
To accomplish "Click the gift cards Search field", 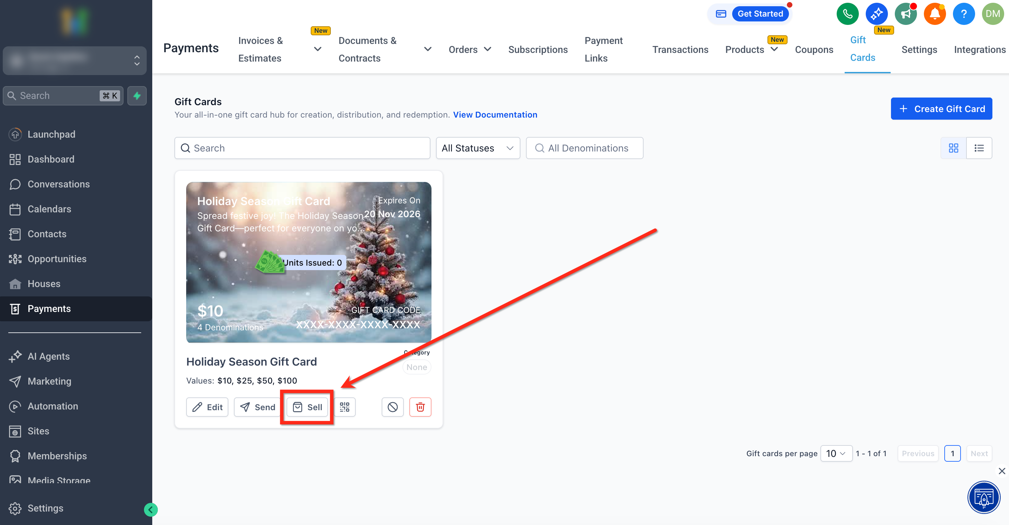I will pyautogui.click(x=302, y=148).
